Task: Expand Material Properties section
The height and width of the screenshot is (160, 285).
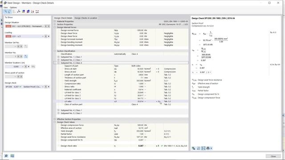Action: click(x=55, y=21)
